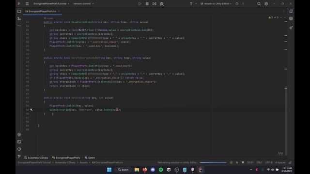The width and height of the screenshot is (310, 174).
Task: Open the Explorer folder tool window
Action: click(x=19, y=12)
